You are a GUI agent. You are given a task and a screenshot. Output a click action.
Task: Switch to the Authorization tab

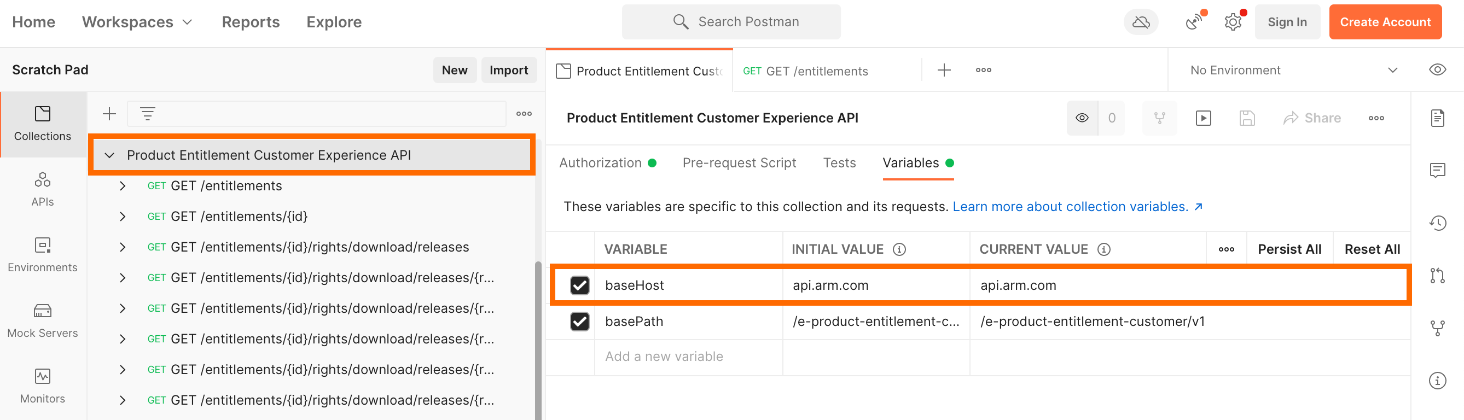(x=607, y=163)
